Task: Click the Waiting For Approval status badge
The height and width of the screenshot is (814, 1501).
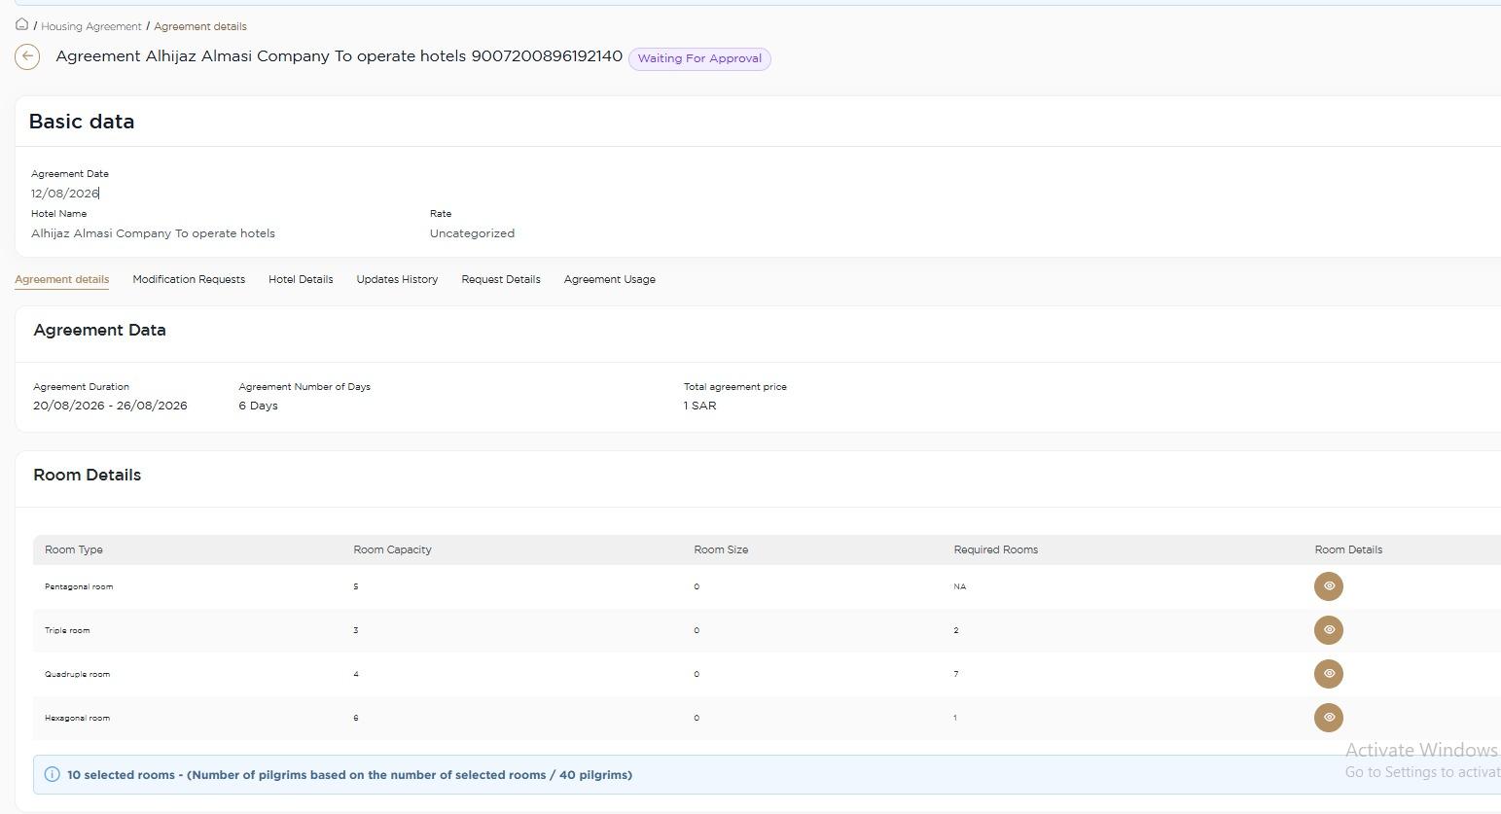Action: pyautogui.click(x=699, y=58)
